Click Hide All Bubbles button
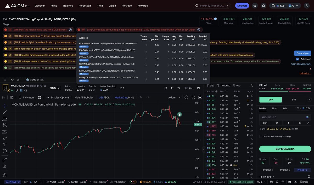The height and width of the screenshot is (185, 314). (x=84, y=97)
